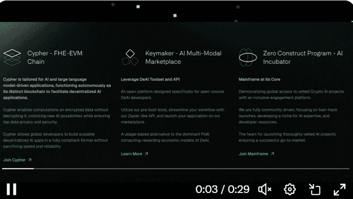Screen dimensions: 353x199
Task: Open the Join Mainframe link
Action: (256, 154)
